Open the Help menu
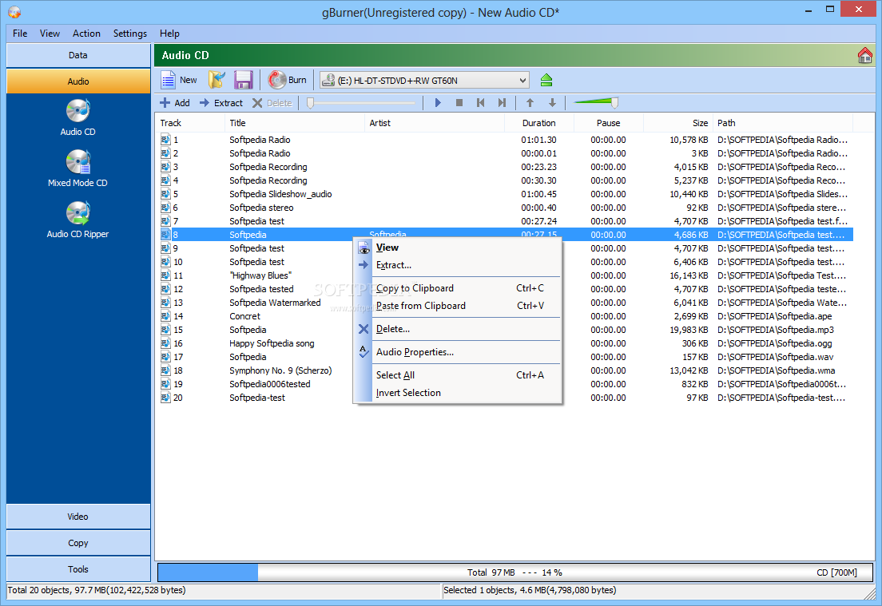This screenshot has height=606, width=882. click(169, 34)
